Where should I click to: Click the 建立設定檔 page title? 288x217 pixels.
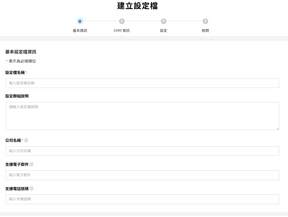point(137,6)
